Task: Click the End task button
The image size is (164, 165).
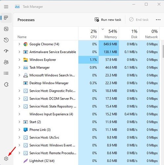Action: coord(139,20)
